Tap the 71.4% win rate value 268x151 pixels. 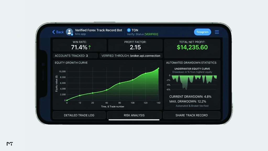point(79,47)
